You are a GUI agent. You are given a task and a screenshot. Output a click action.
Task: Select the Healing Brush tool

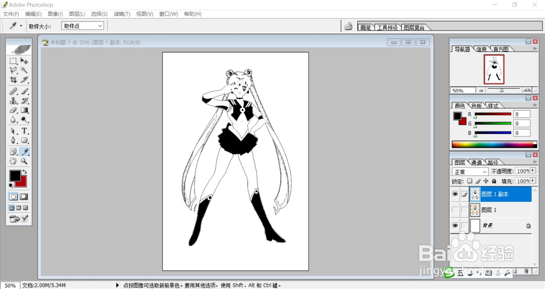pyautogui.click(x=13, y=91)
